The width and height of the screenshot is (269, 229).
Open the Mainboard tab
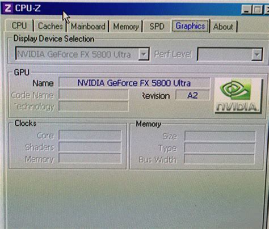click(x=88, y=26)
